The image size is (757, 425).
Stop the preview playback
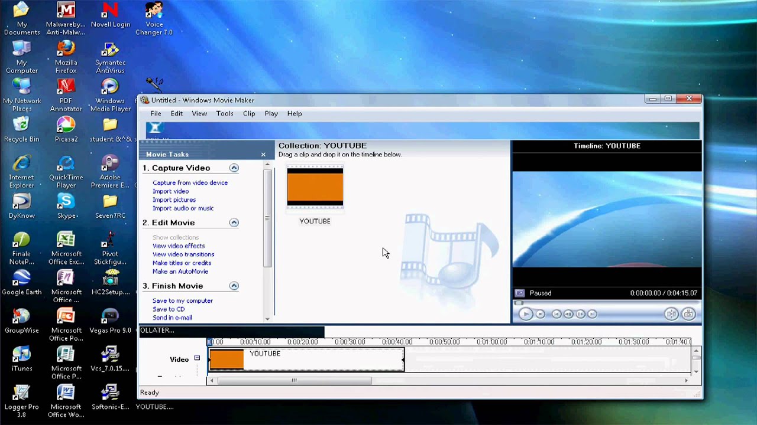[541, 314]
